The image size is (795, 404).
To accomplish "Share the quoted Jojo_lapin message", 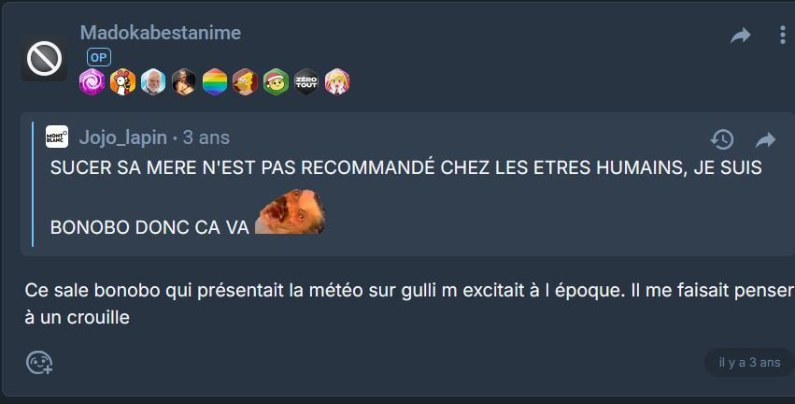I will tap(765, 139).
